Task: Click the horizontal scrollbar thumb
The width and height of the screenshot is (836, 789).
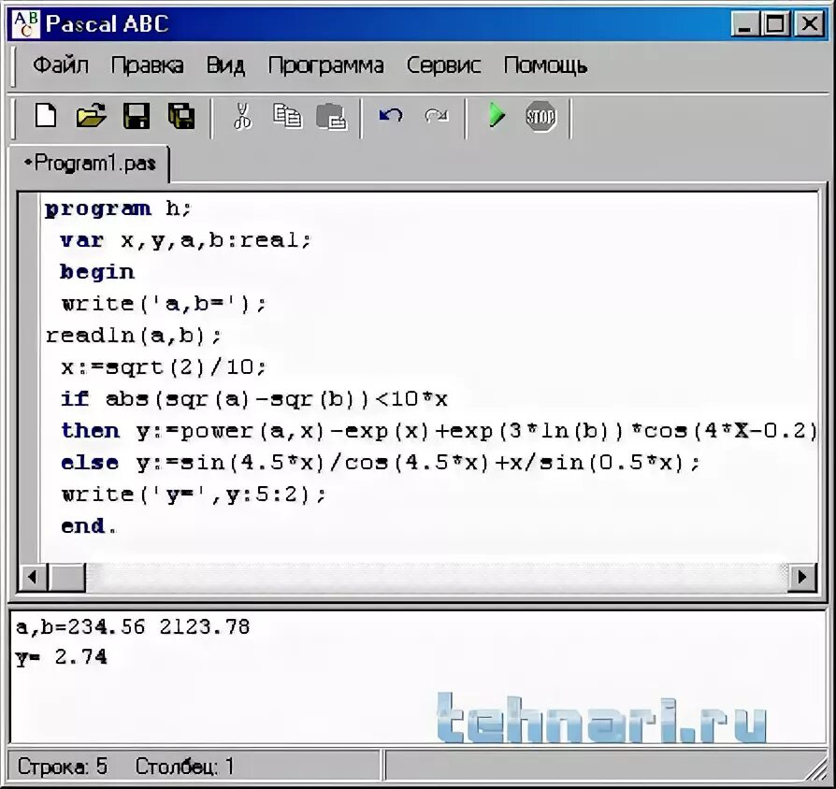Action: pyautogui.click(x=66, y=577)
